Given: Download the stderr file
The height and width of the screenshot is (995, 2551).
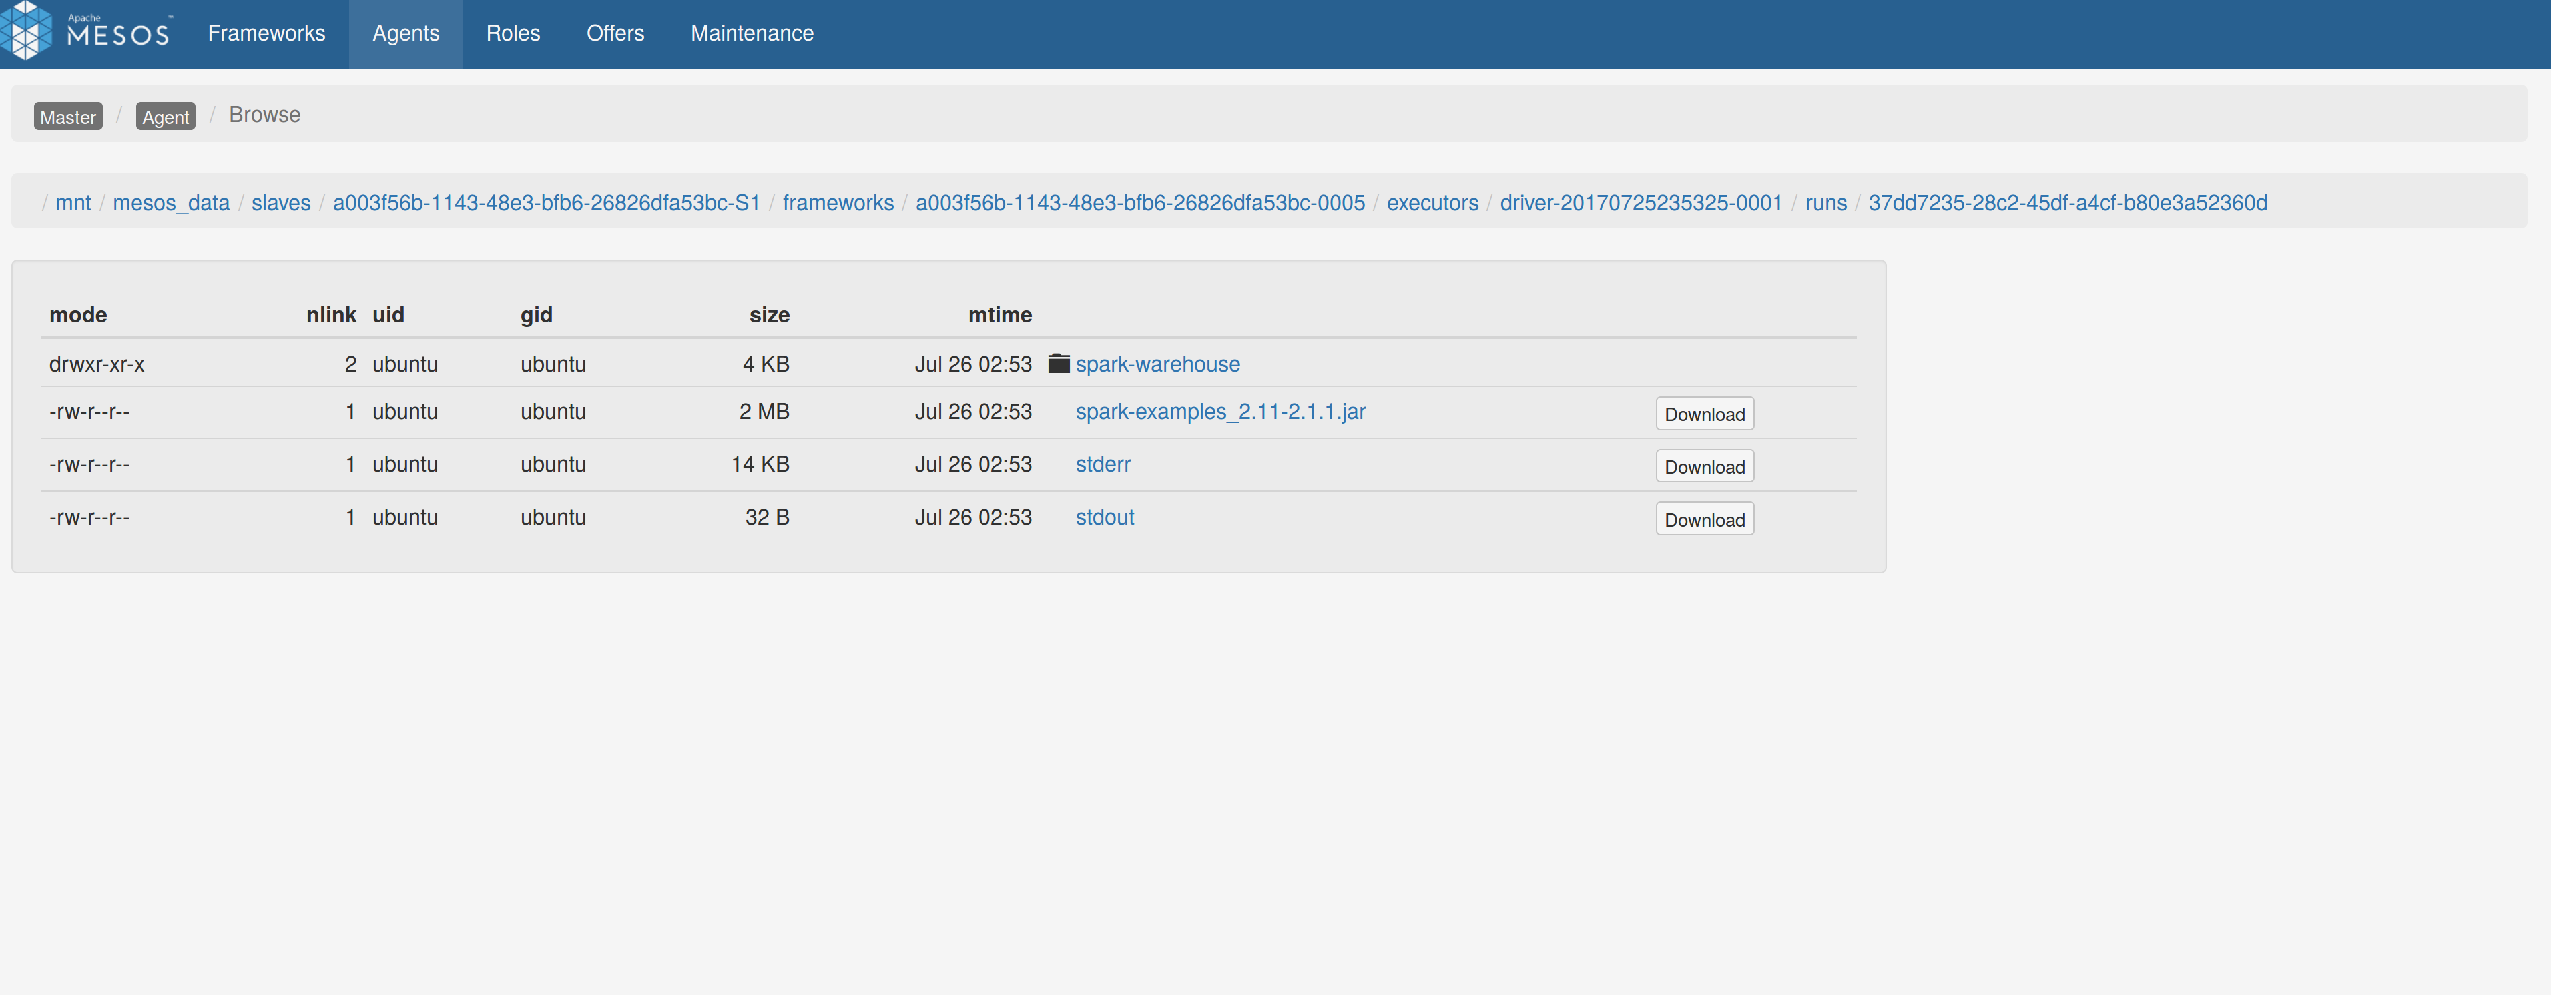Looking at the screenshot, I should [x=1704, y=466].
